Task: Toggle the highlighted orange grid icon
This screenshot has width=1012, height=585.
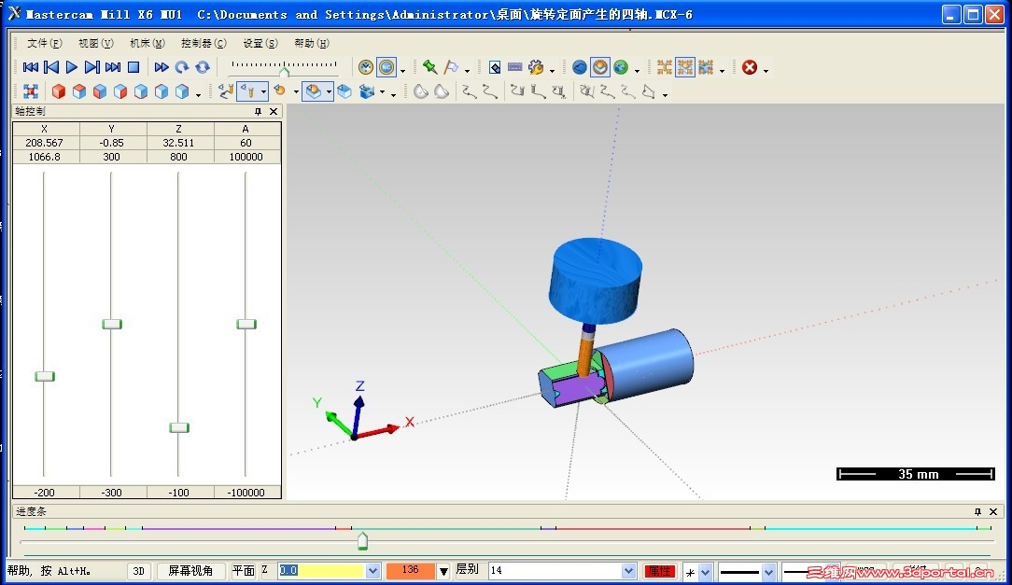Action: click(684, 67)
